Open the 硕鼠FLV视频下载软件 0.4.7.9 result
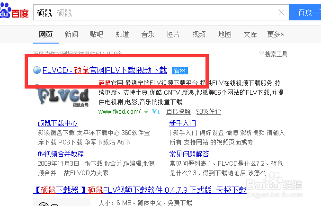 tap(140, 190)
